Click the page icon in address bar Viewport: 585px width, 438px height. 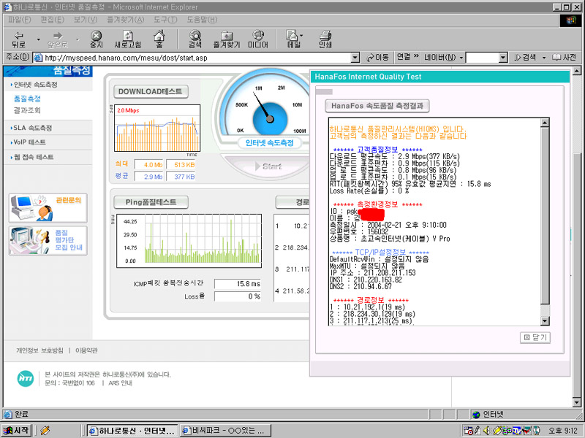click(38, 58)
